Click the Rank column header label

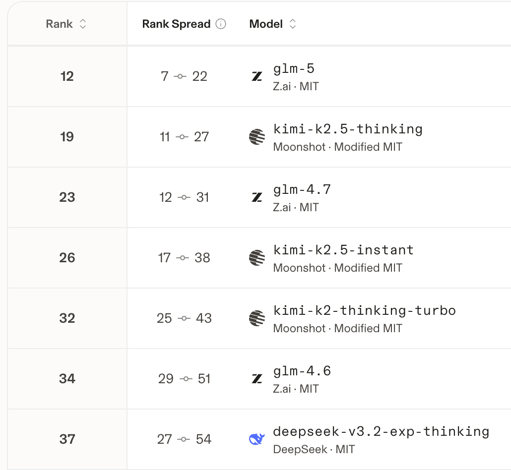60,24
